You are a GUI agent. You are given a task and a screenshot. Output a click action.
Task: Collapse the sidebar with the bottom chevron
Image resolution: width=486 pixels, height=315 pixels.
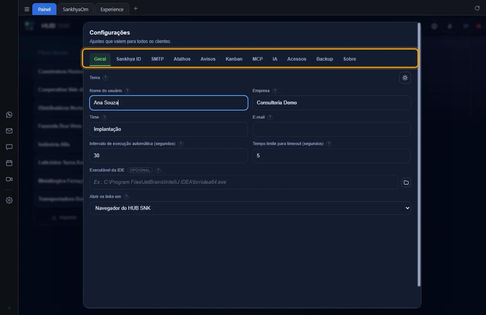pyautogui.click(x=9, y=308)
